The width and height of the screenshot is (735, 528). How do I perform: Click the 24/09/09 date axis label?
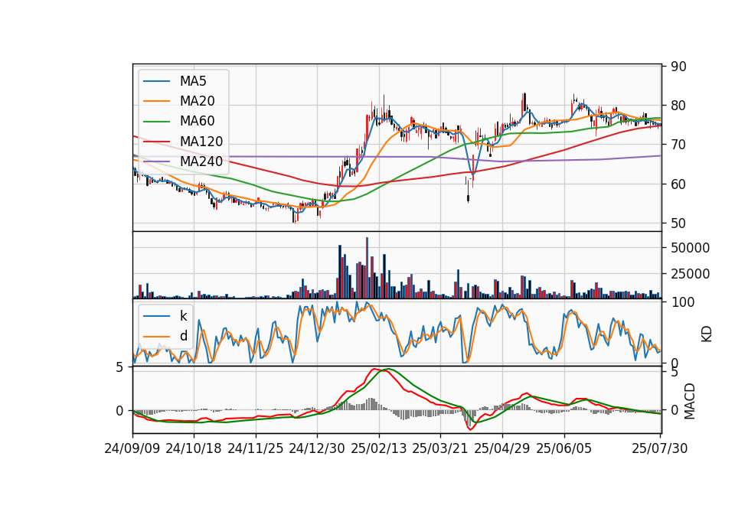[x=132, y=448]
